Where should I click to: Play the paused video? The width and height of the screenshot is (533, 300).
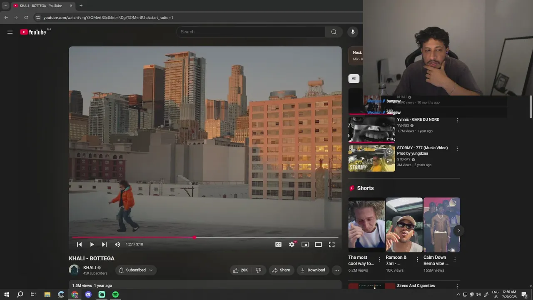pos(92,245)
